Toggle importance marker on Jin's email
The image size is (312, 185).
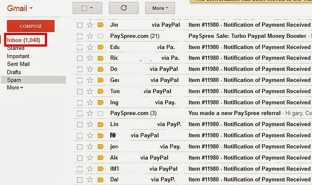101,25
